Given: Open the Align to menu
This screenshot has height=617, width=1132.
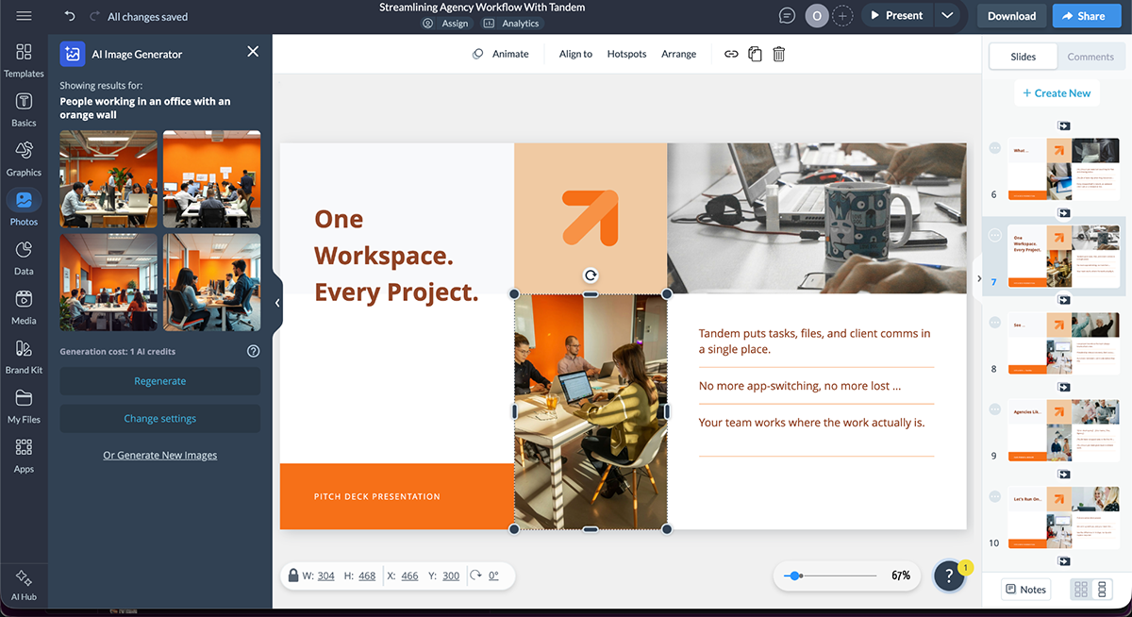Looking at the screenshot, I should point(575,54).
